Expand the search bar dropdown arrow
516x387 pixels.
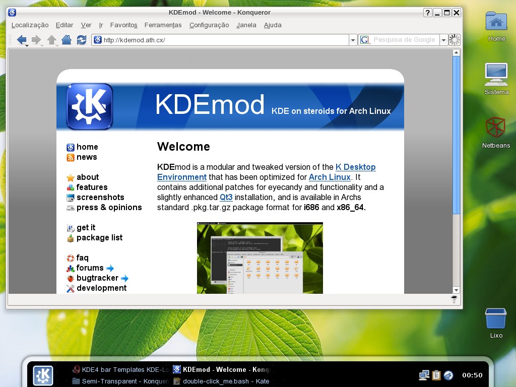click(x=443, y=40)
